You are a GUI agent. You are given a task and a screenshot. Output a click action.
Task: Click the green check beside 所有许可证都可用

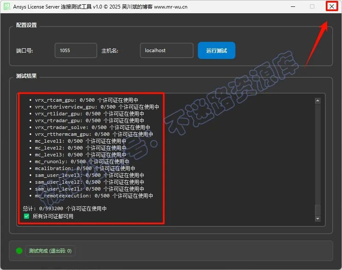click(26, 216)
